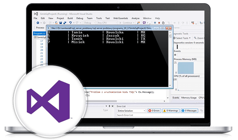Open the Select Tools button
Viewport: 238px width, 140px height.
181,39
